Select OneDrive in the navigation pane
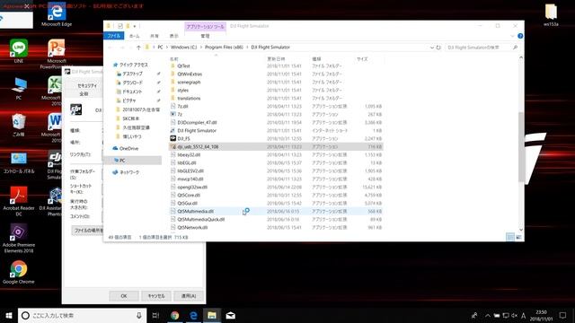The width and height of the screenshot is (575, 323). tap(128, 148)
